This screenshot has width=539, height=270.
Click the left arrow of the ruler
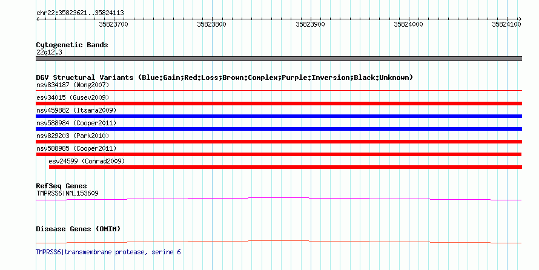(38, 19)
